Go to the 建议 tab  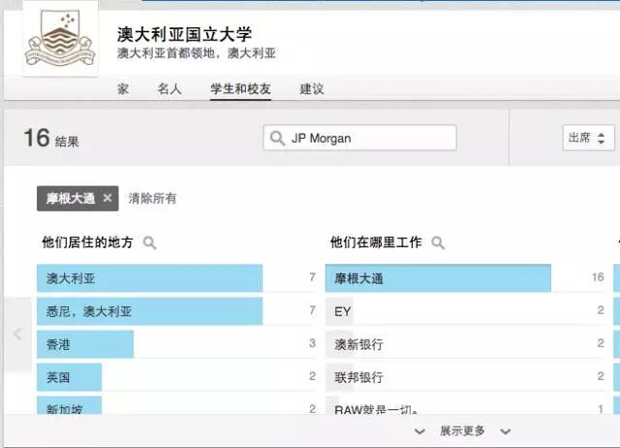coord(312,89)
